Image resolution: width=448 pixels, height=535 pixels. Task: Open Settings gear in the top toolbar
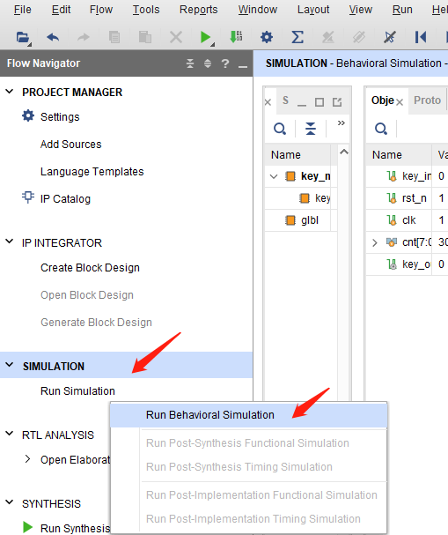(267, 37)
